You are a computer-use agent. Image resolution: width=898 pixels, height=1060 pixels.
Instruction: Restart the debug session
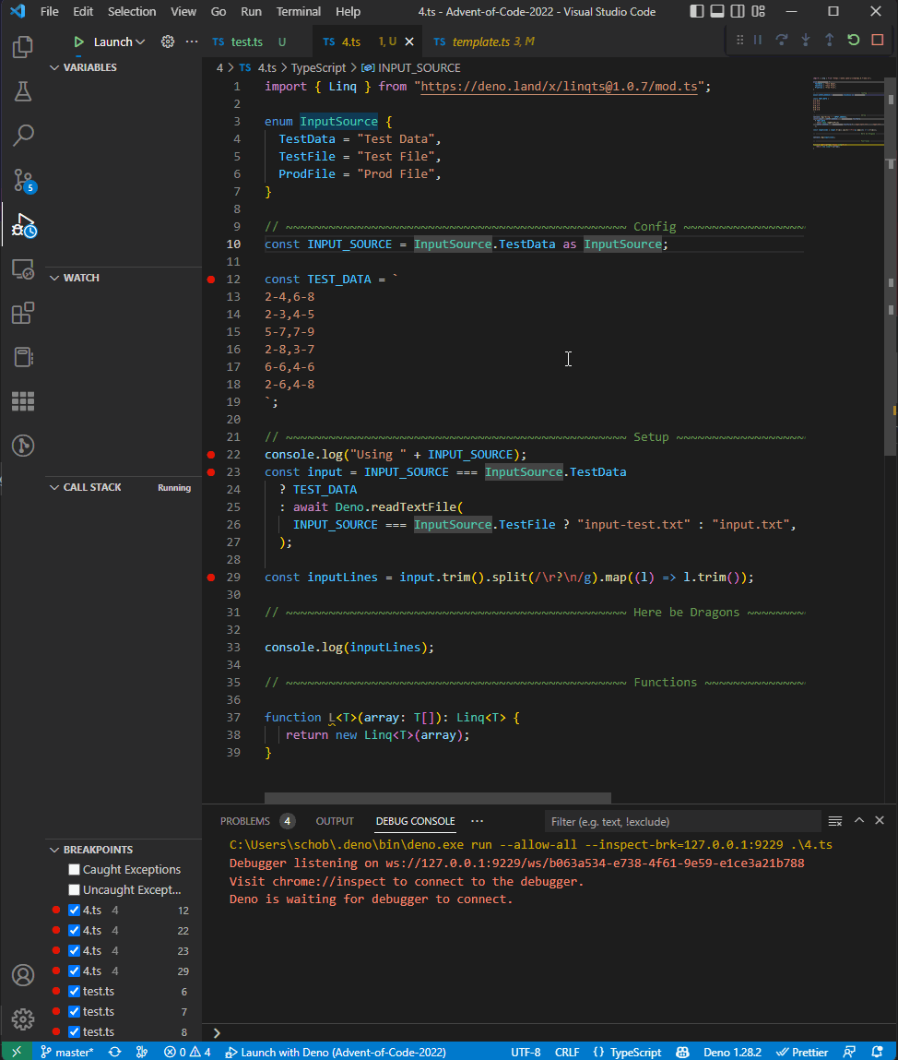click(x=854, y=40)
